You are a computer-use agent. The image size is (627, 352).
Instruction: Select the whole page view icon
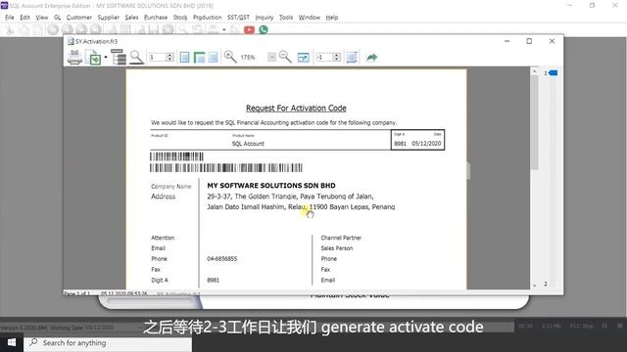[184, 58]
